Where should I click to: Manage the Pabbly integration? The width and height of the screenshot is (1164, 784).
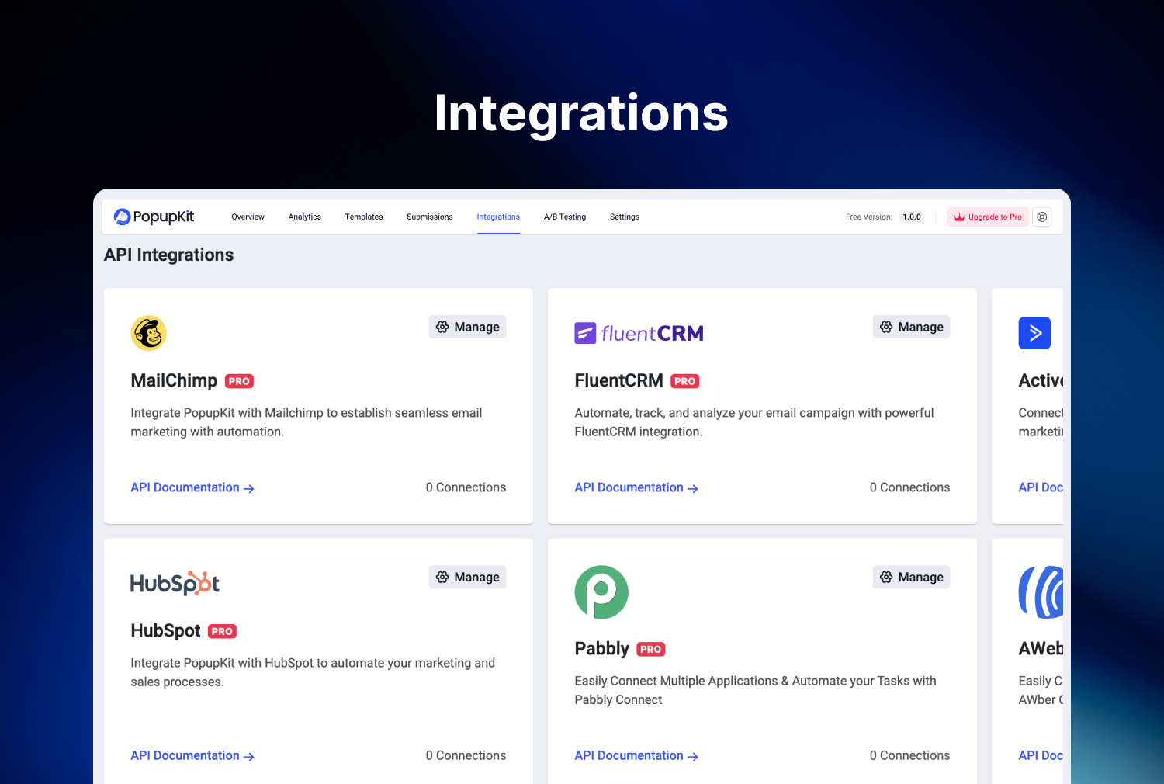(911, 577)
